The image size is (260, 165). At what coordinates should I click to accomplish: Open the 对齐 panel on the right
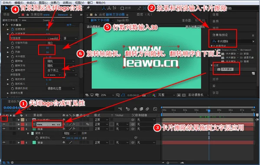215,79
